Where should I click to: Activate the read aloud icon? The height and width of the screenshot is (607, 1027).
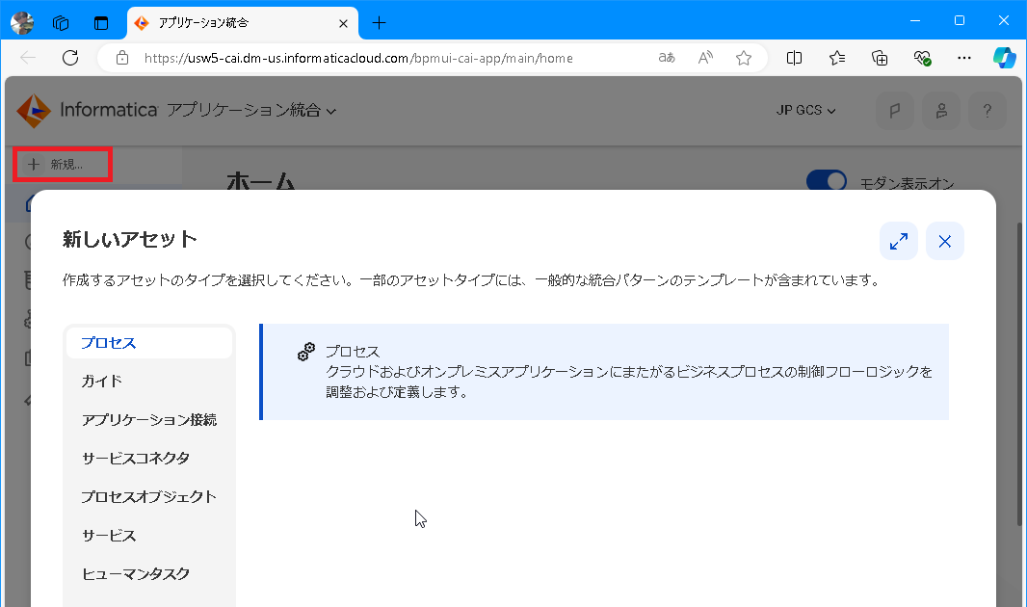(x=705, y=58)
